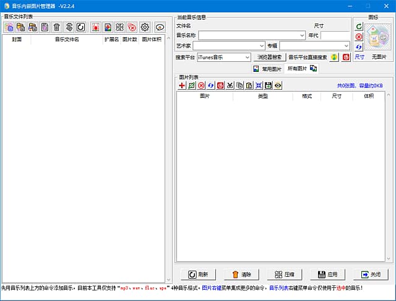Open the 艺术家 combo box
396x301 pixels.
(x=261, y=46)
